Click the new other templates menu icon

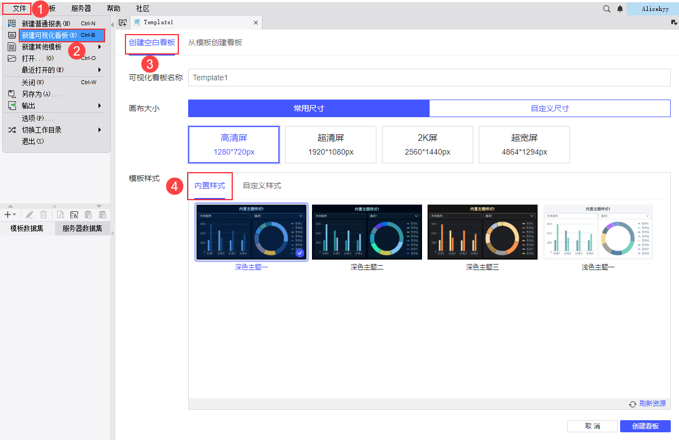tap(12, 47)
